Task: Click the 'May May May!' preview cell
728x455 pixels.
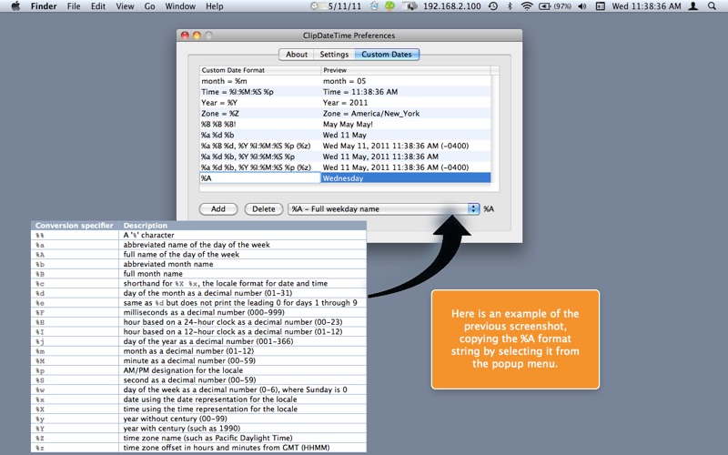Action: click(405, 124)
